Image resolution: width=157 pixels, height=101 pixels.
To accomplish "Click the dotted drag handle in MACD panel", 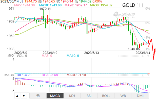I will (x=128, y=75).
